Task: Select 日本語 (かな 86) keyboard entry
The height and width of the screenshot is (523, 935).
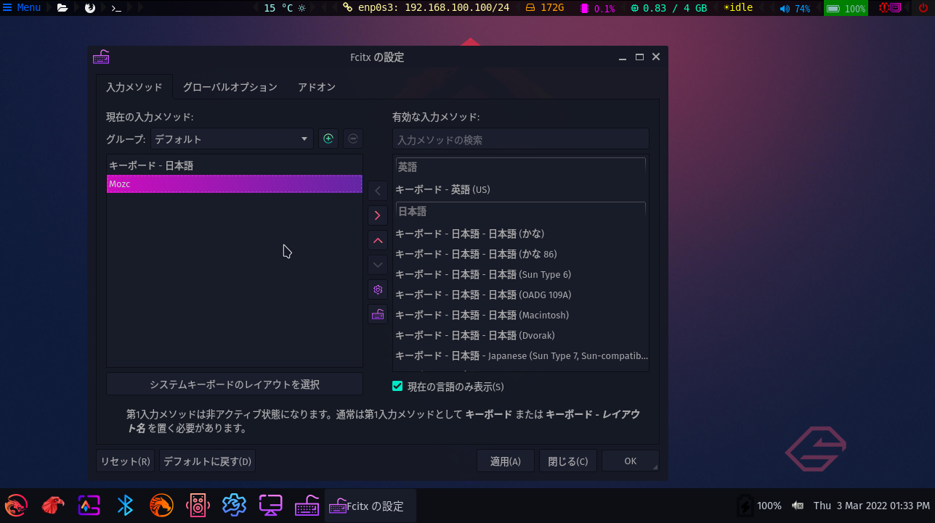Action: click(521, 254)
